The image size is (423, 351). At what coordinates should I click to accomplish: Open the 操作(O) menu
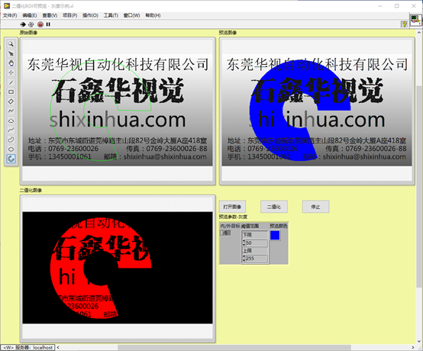pyautogui.click(x=90, y=15)
